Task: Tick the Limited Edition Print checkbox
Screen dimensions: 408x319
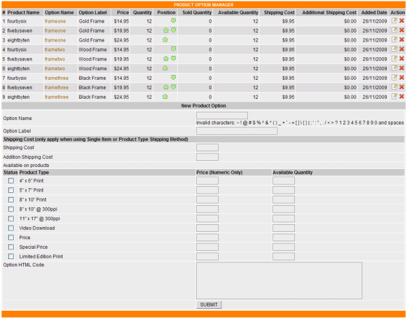Action: (x=11, y=256)
